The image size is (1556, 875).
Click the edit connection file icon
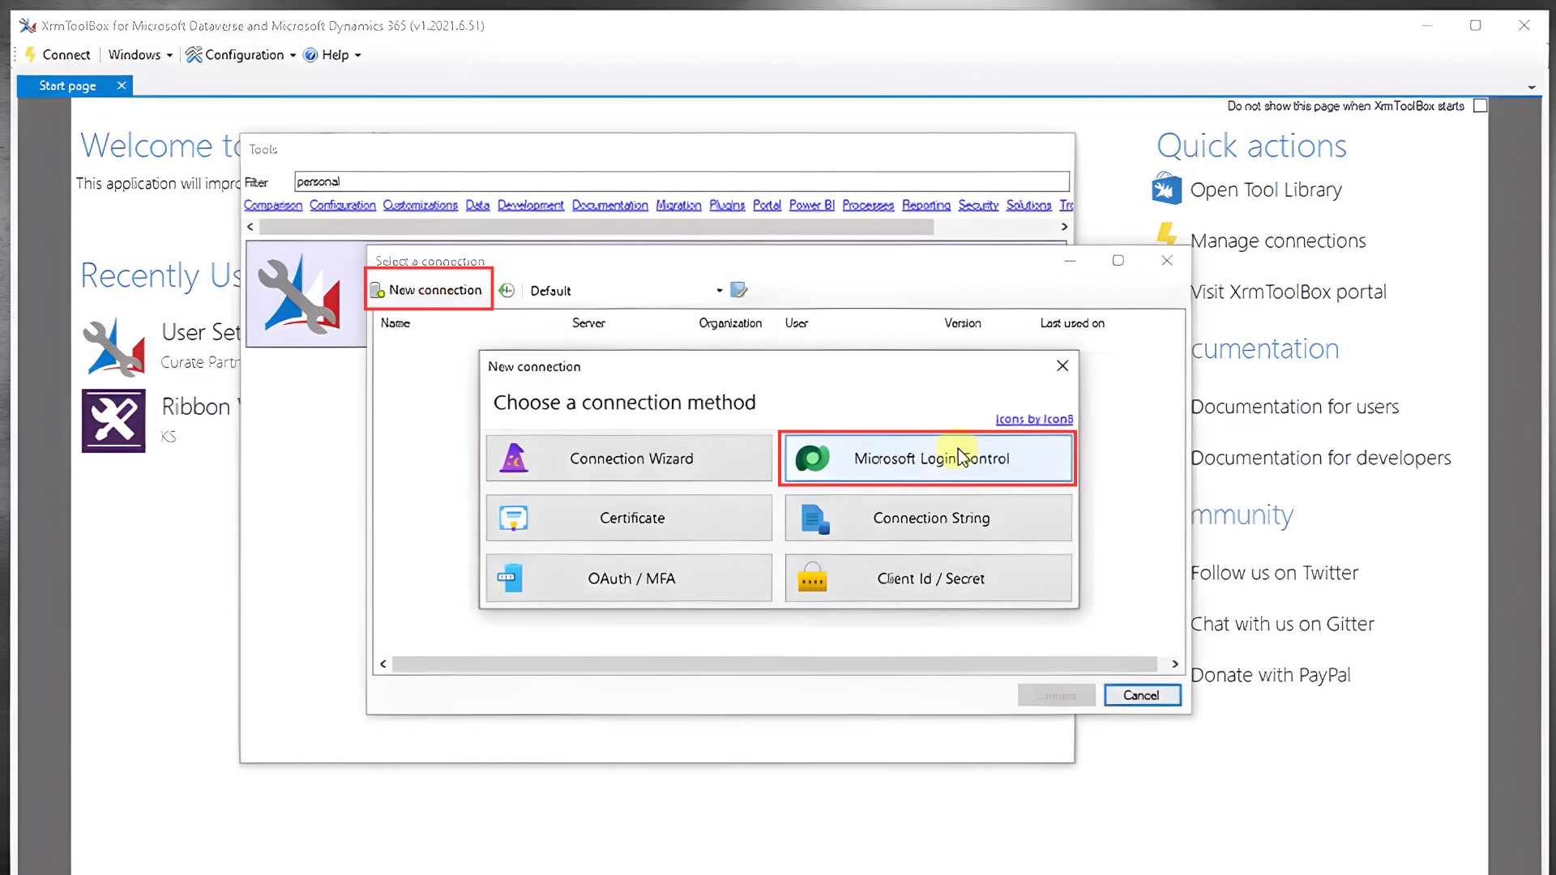pyautogui.click(x=738, y=290)
